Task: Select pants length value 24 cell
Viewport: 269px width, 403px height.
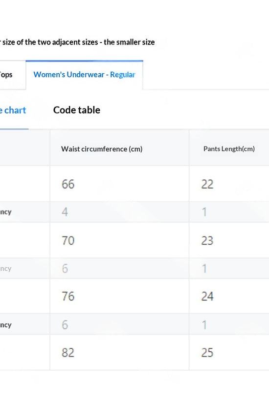Action: (x=229, y=296)
